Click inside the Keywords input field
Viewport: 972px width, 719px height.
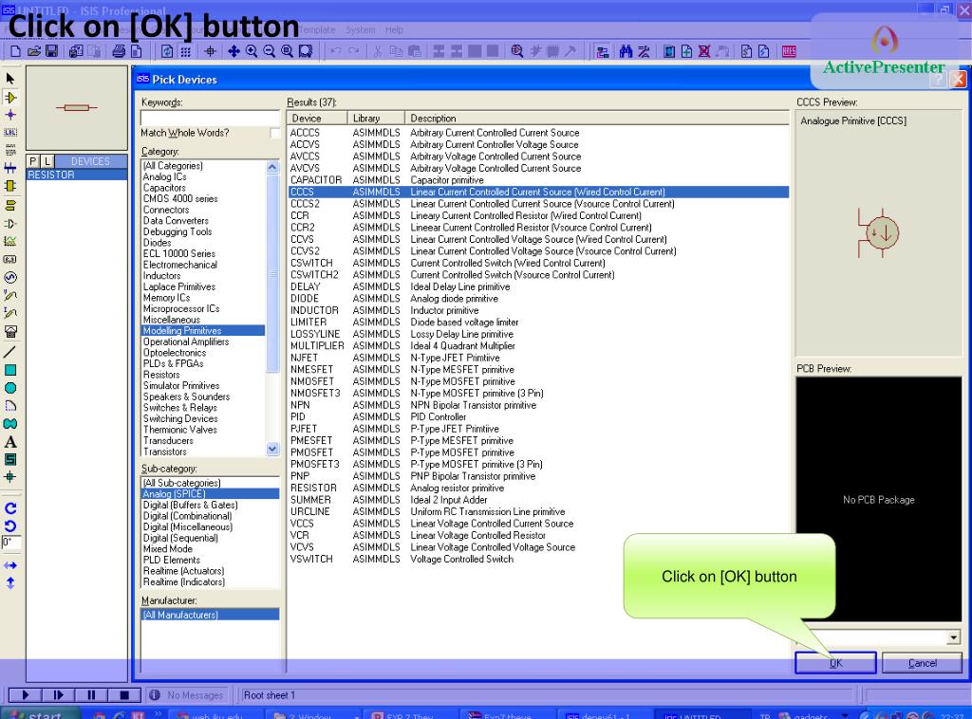pyautogui.click(x=210, y=118)
